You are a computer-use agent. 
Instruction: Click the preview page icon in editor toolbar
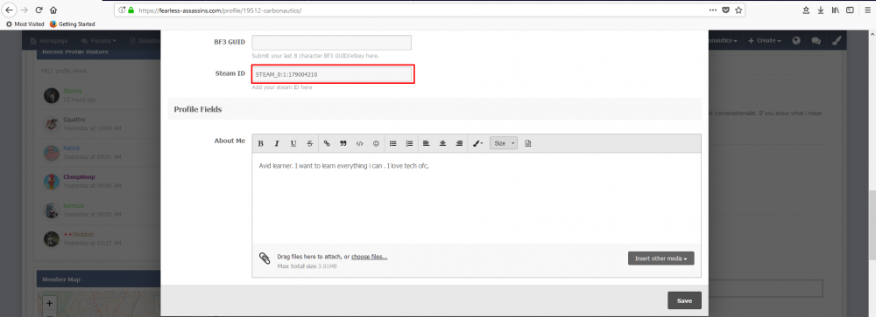coord(528,143)
